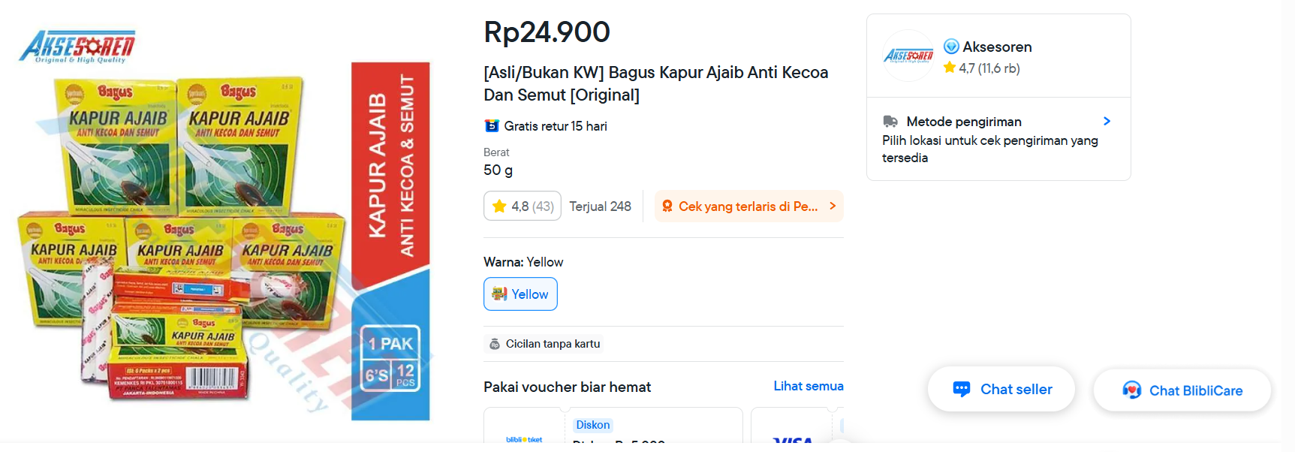Start a conversation with Chat seller
The image size is (1295, 452).
click(x=1001, y=389)
